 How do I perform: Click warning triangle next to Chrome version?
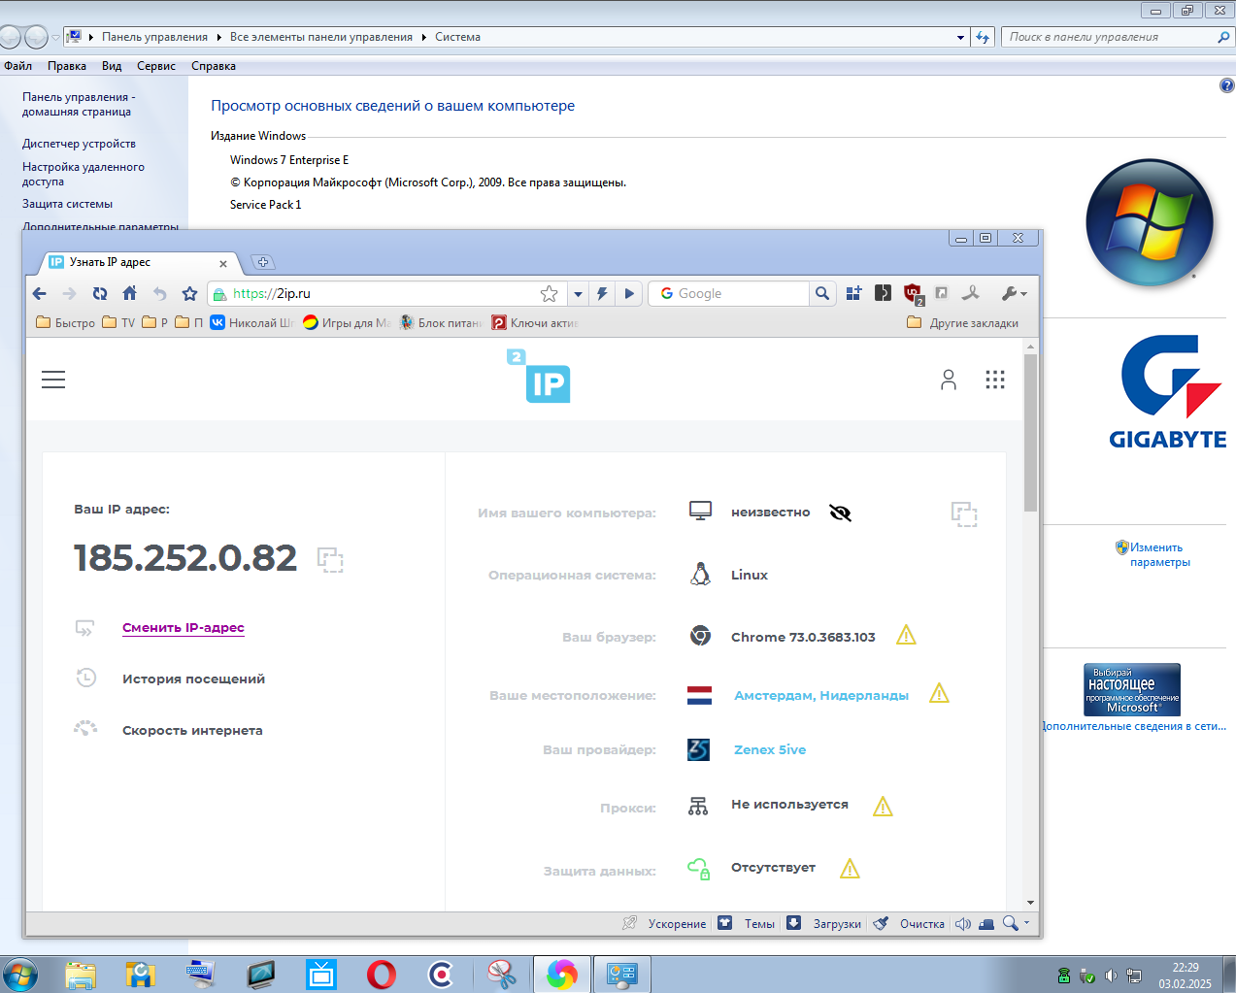(x=906, y=636)
